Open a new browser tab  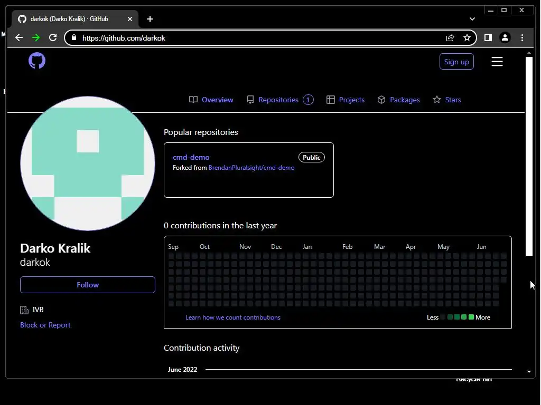point(150,19)
